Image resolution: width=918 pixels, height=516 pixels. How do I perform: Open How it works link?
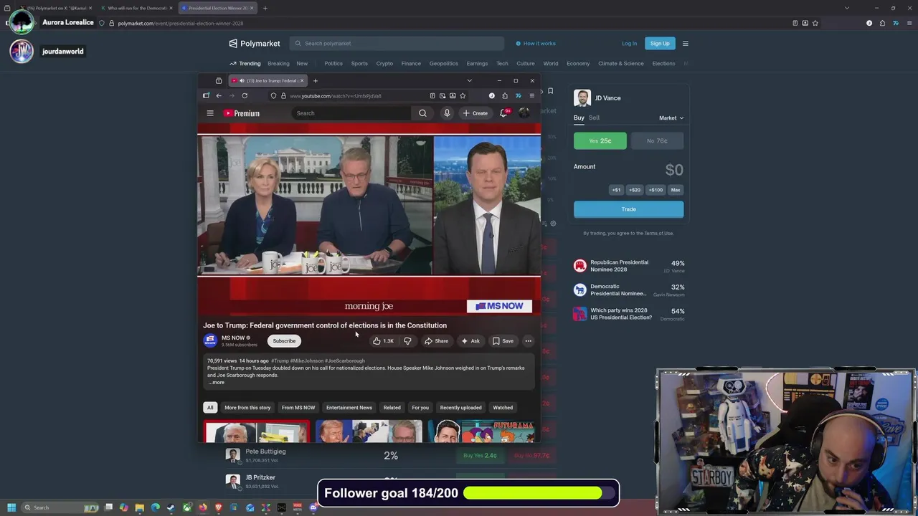535,43
